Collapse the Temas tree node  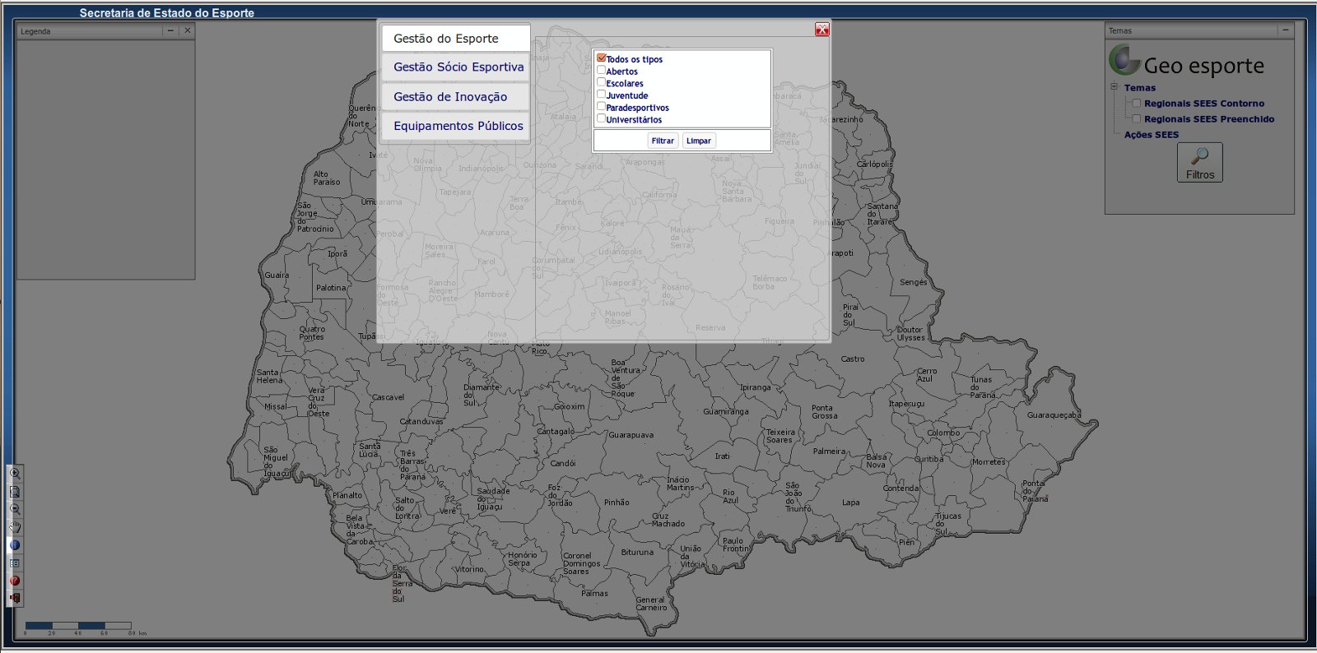[x=1114, y=87]
